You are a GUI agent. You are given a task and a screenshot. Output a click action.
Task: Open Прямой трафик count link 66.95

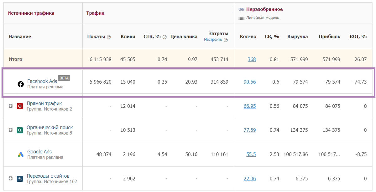[x=250, y=106]
